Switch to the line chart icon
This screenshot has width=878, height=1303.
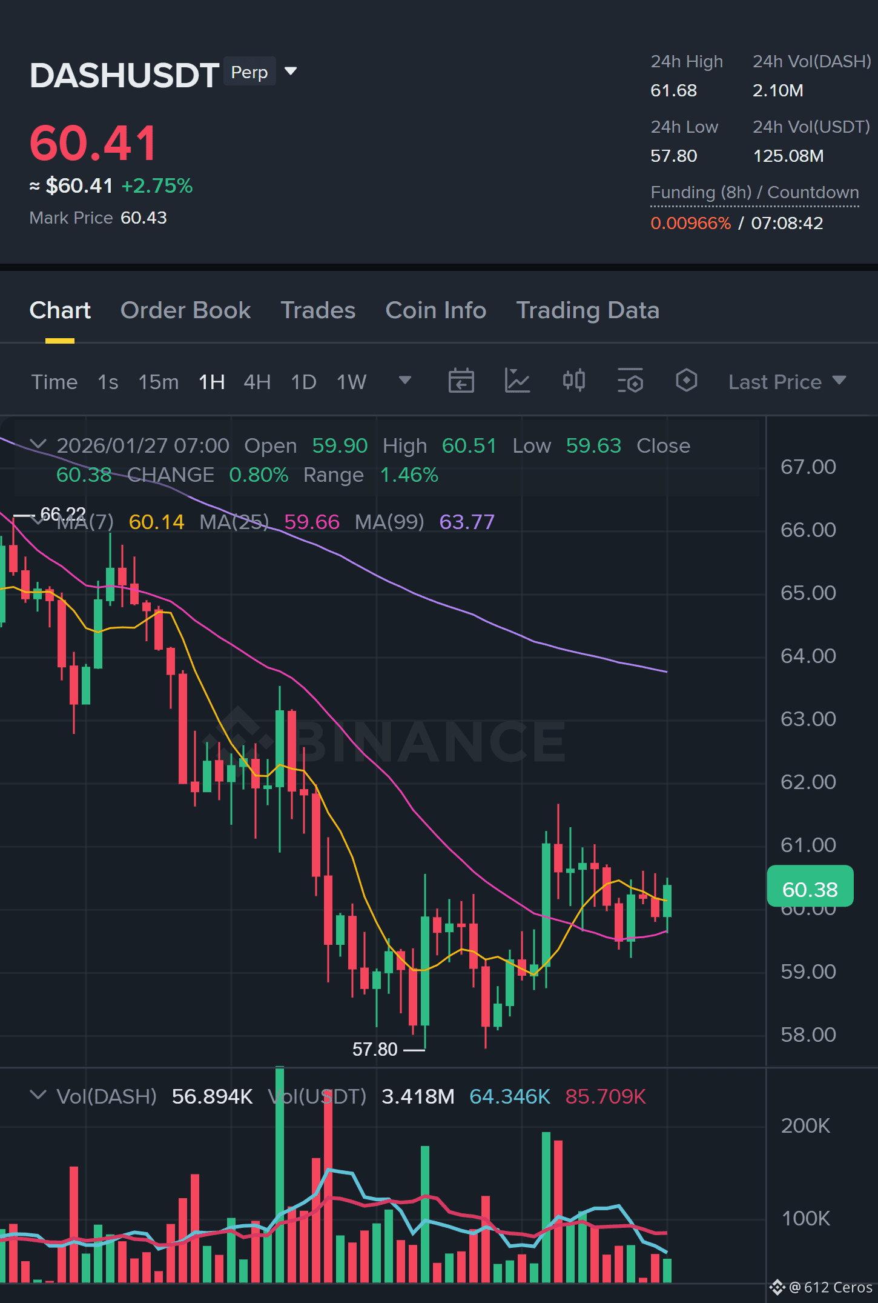tap(517, 381)
